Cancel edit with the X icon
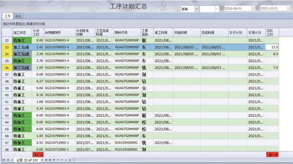Screen dimensions: 293x164 pyautogui.click(x=70, y=160)
